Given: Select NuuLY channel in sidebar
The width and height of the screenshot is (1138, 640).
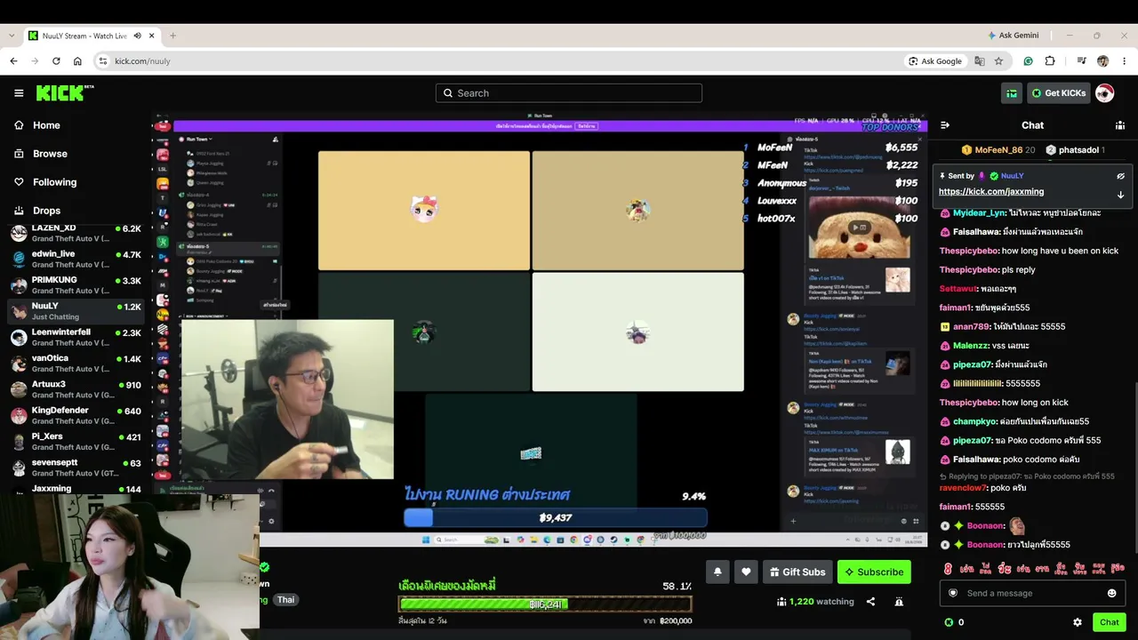Looking at the screenshot, I should (x=76, y=311).
